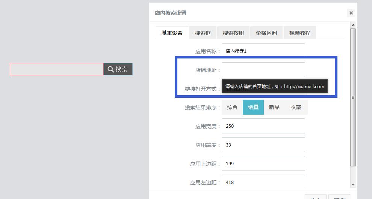Image resolution: width=372 pixels, height=199 pixels.
Task: Close the 店内搜索设置 dialog
Action: coord(351,13)
